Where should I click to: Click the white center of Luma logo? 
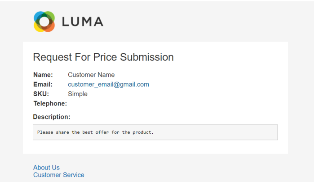pyautogui.click(x=44, y=21)
